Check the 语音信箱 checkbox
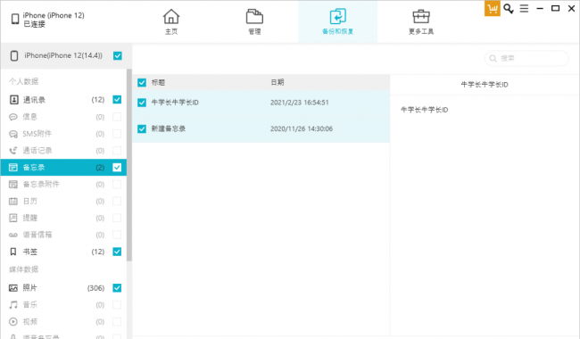Image resolution: width=580 pixels, height=339 pixels. pyautogui.click(x=117, y=235)
